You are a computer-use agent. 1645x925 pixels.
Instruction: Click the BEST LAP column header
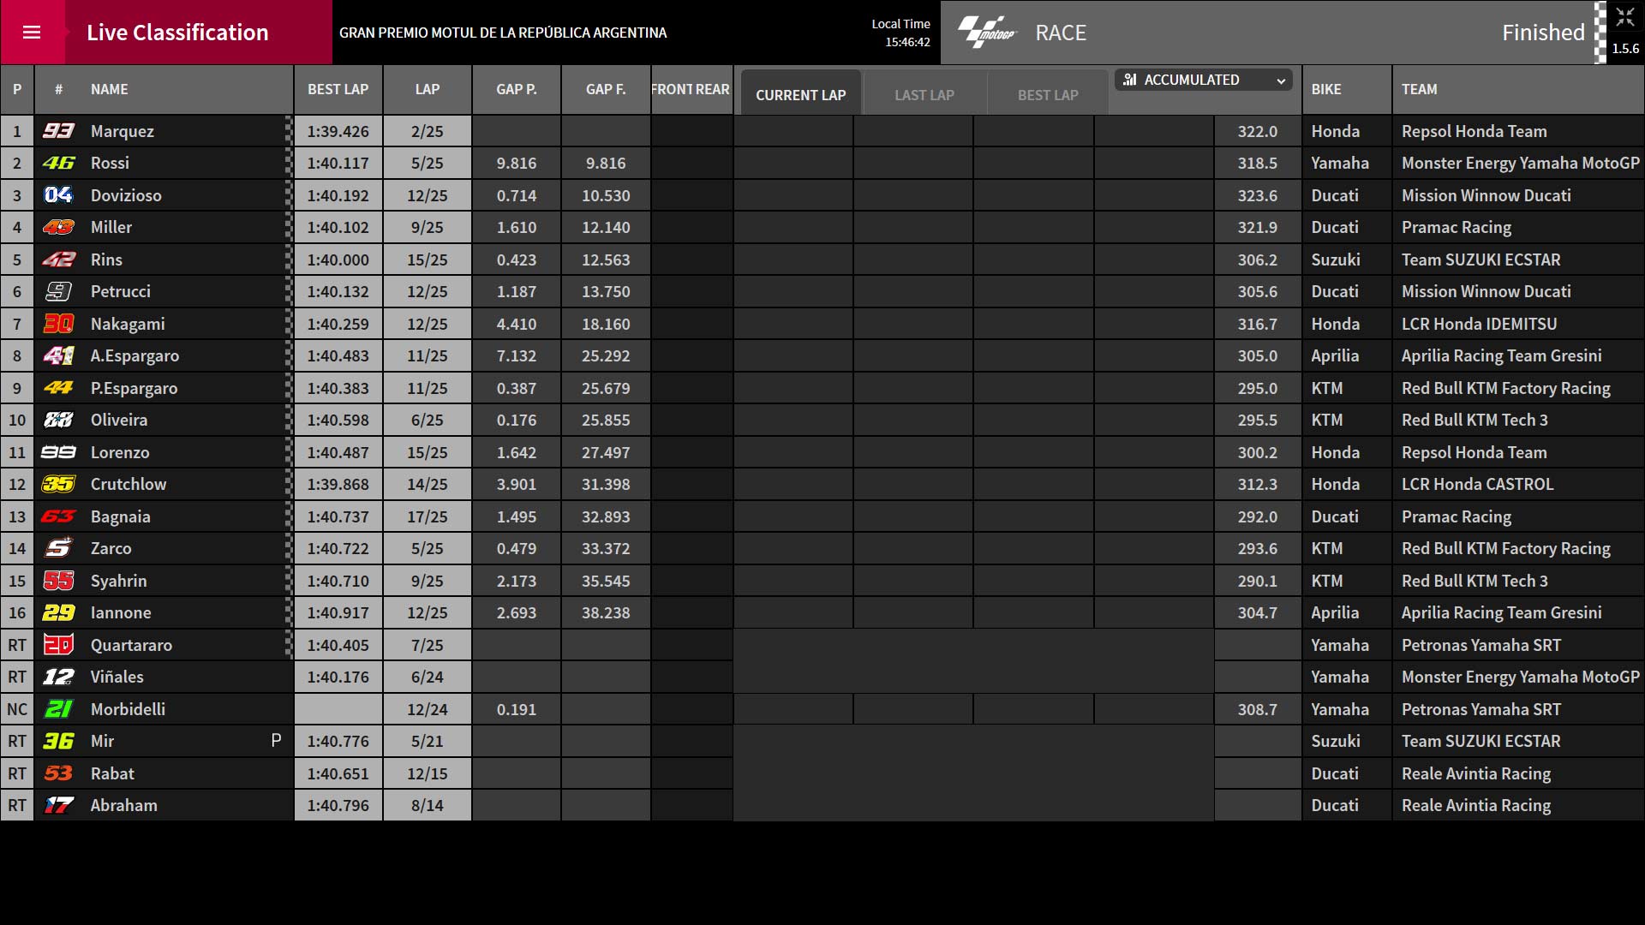(338, 89)
